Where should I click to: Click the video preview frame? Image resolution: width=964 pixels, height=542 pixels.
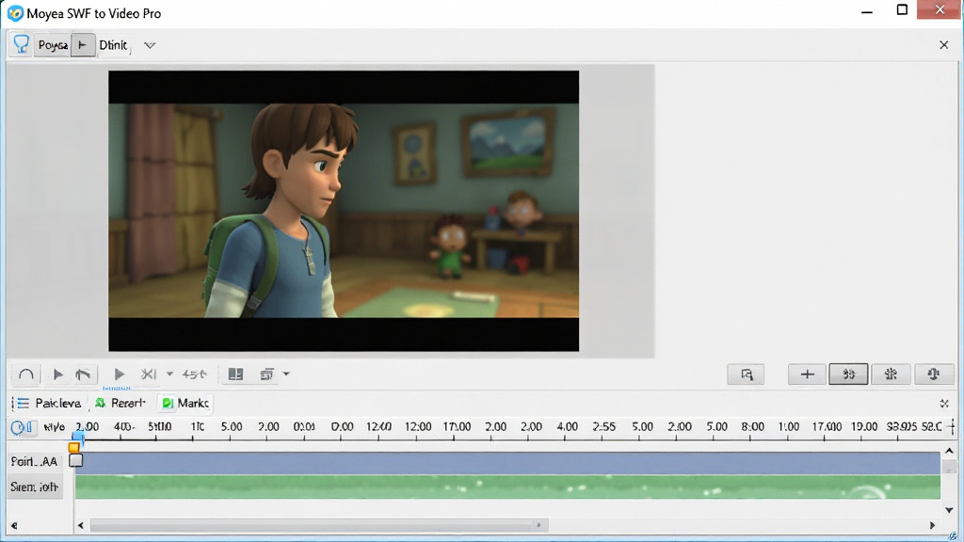344,211
